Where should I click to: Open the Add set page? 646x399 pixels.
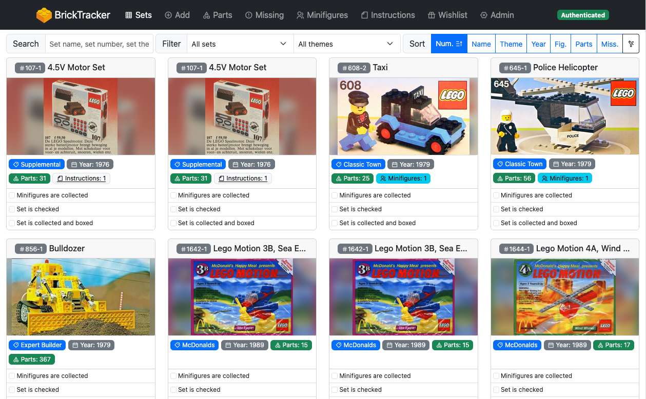coord(177,15)
